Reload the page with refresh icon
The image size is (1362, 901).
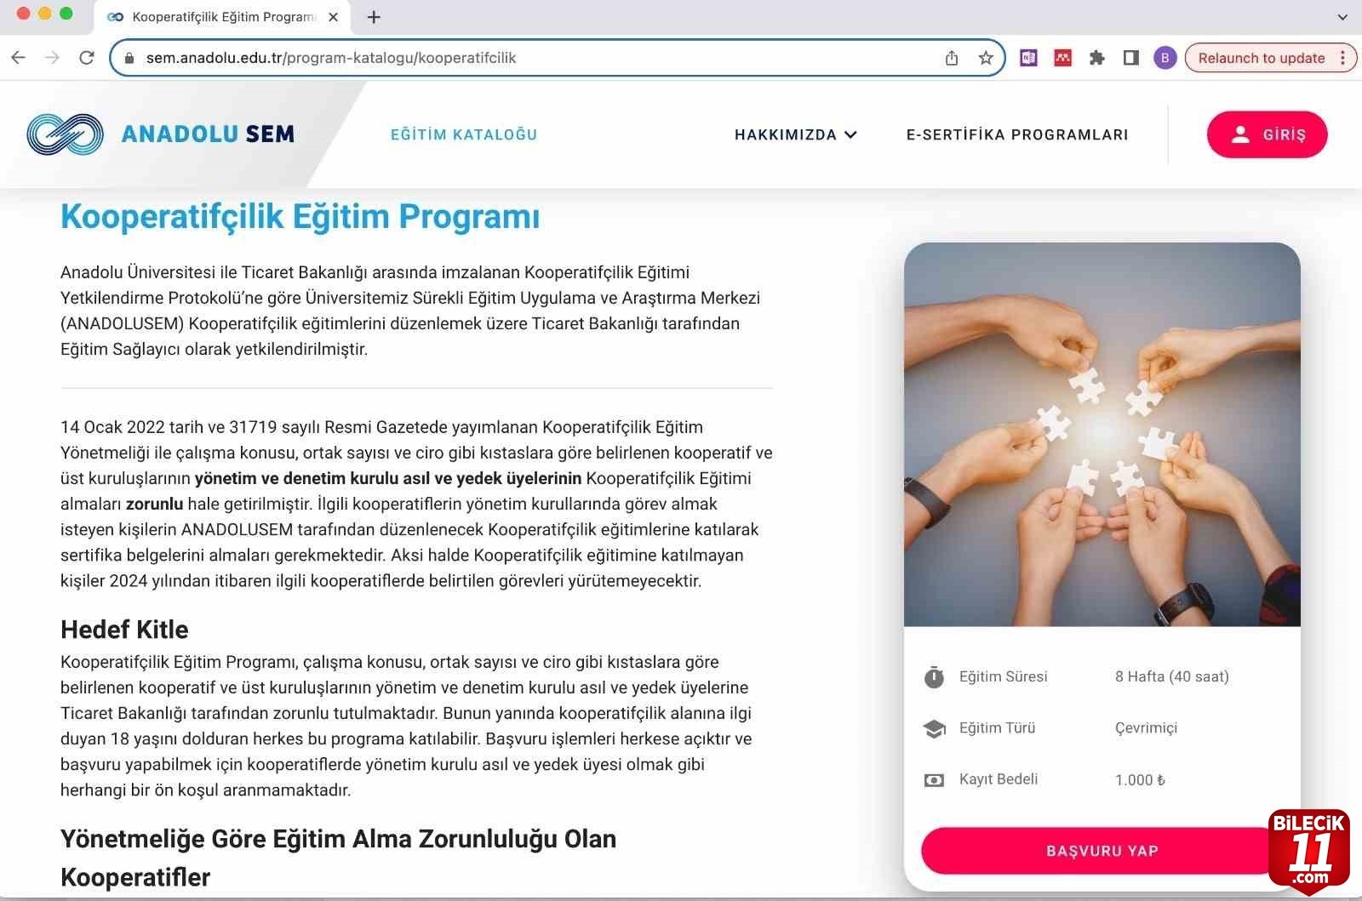tap(86, 58)
